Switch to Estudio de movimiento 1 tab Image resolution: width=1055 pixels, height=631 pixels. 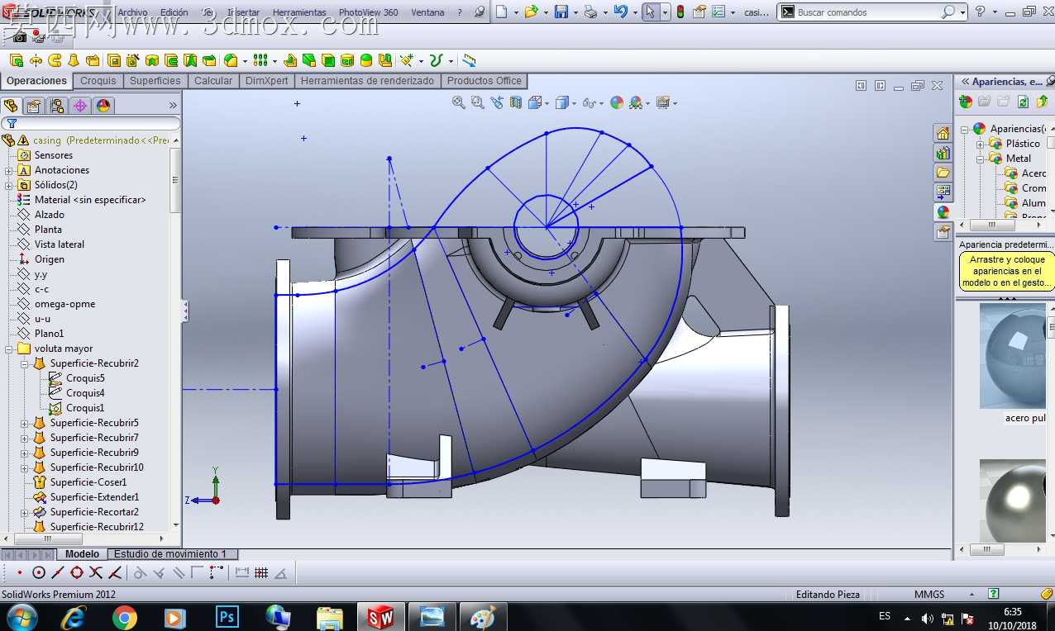click(170, 554)
